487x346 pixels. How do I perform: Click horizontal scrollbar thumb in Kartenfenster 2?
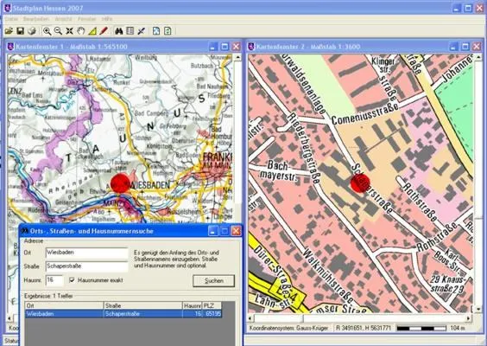279,318
